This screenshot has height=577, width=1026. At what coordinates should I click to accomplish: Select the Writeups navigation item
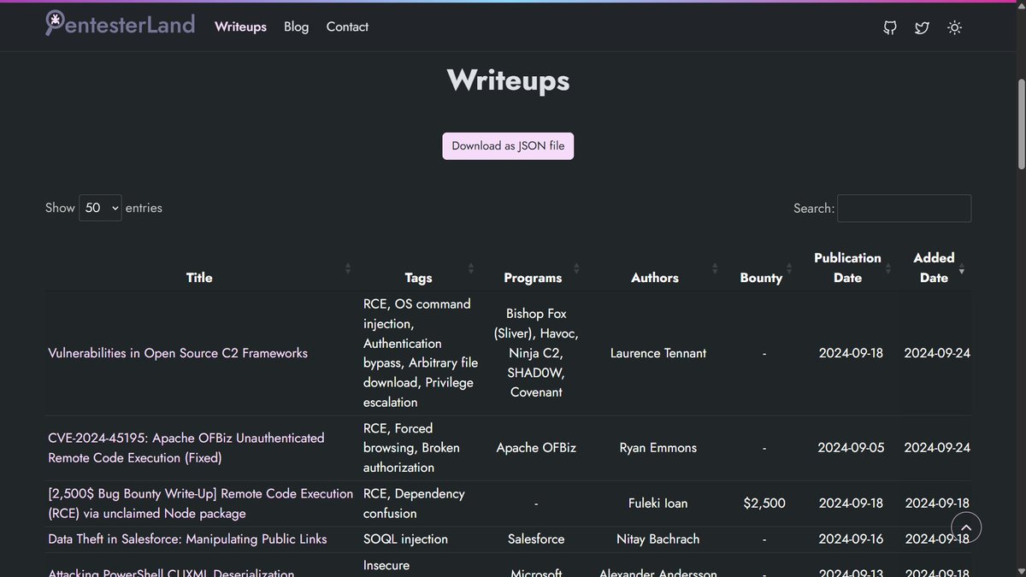click(240, 26)
